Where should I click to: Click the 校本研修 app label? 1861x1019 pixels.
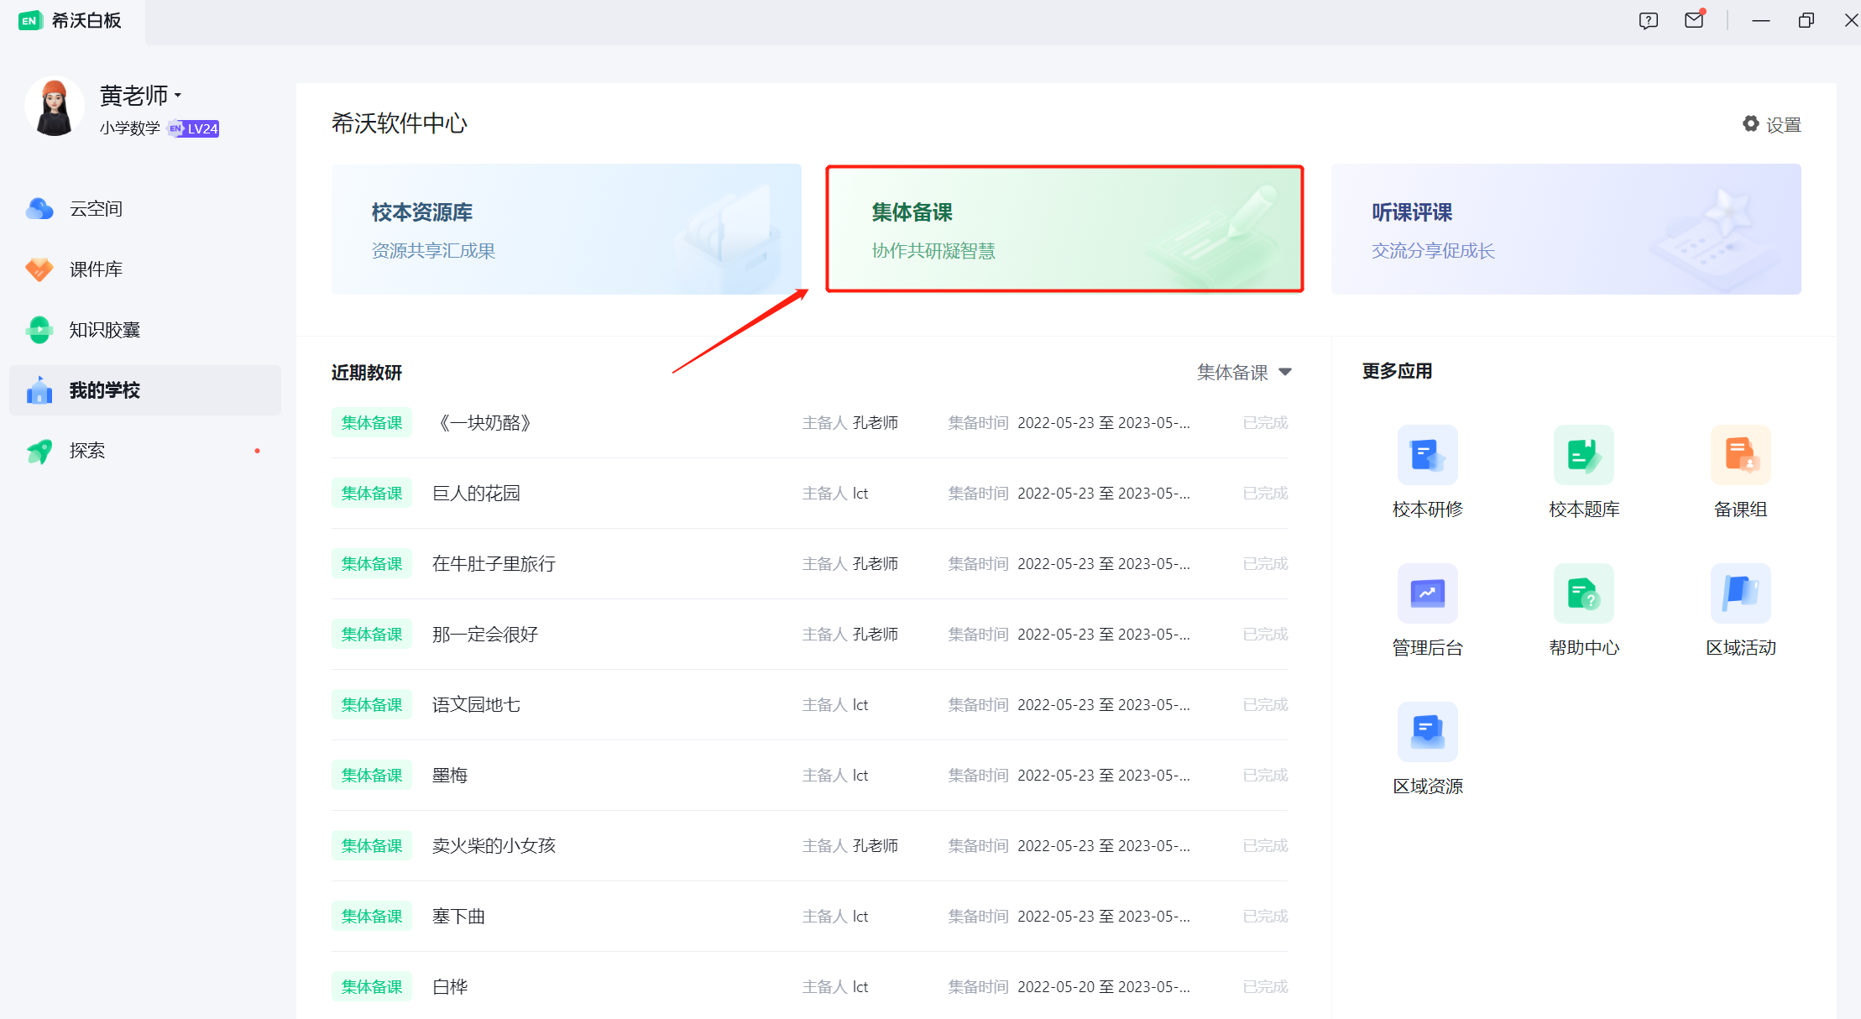[x=1428, y=509]
